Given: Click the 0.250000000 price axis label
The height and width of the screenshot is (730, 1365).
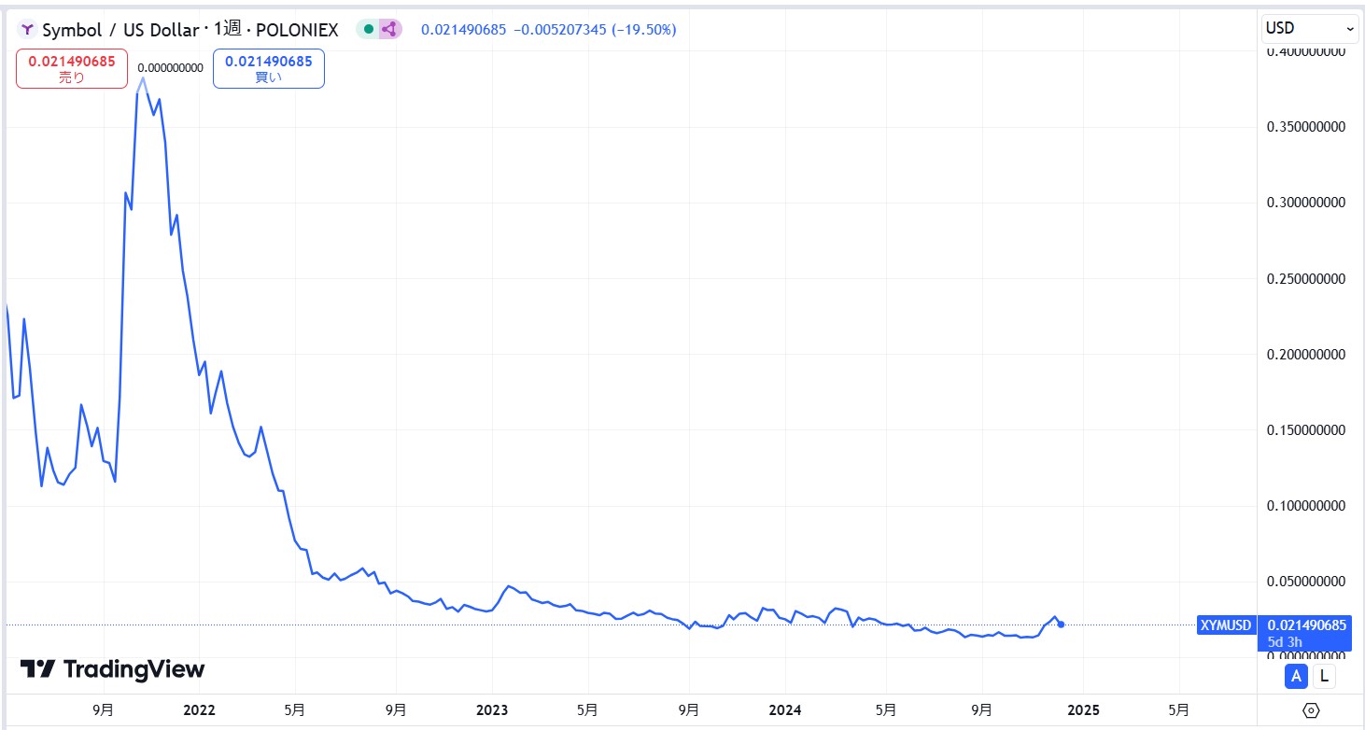Looking at the screenshot, I should point(1305,278).
